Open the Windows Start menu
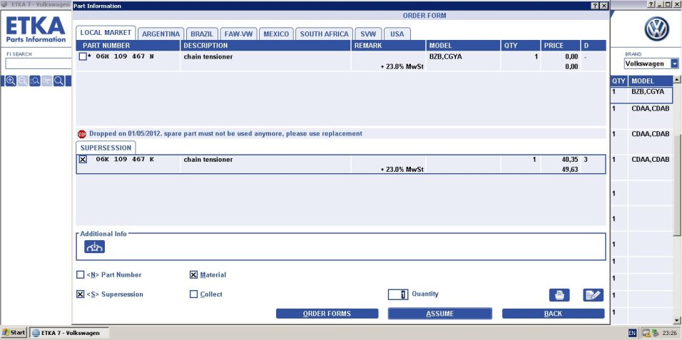 coord(14,333)
